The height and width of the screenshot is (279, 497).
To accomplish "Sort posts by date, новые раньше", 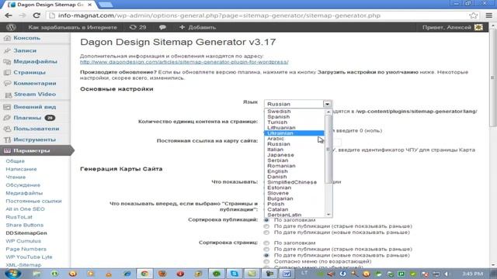I will pos(266,232).
